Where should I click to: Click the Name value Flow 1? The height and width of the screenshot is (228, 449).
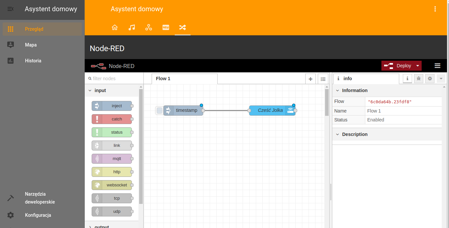[374, 111]
